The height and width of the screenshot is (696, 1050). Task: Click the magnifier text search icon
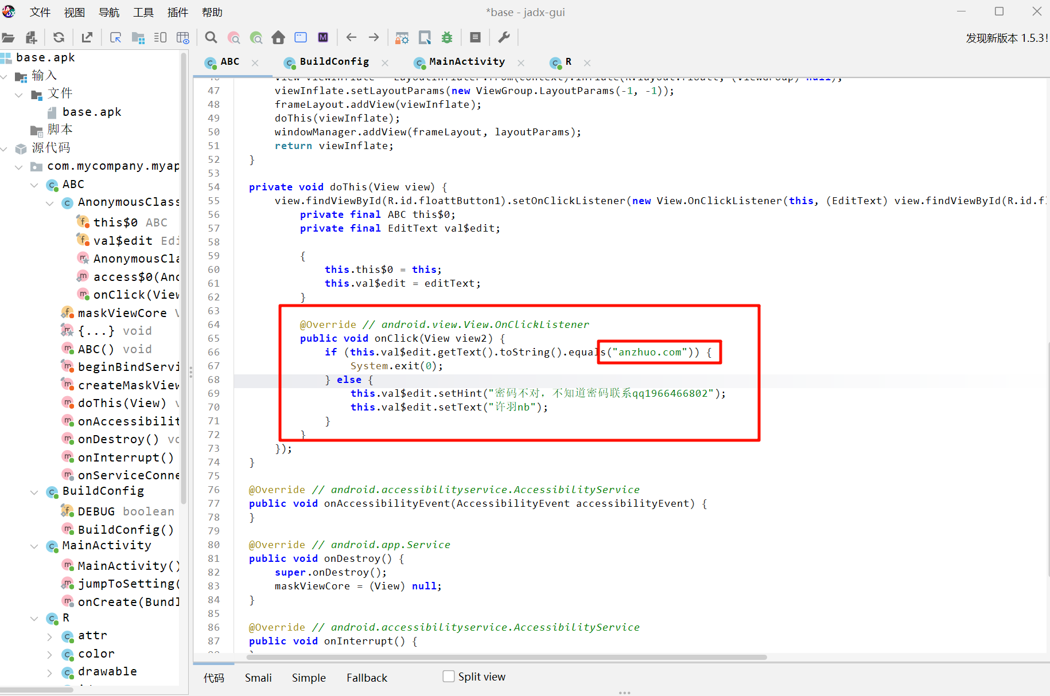(x=211, y=38)
